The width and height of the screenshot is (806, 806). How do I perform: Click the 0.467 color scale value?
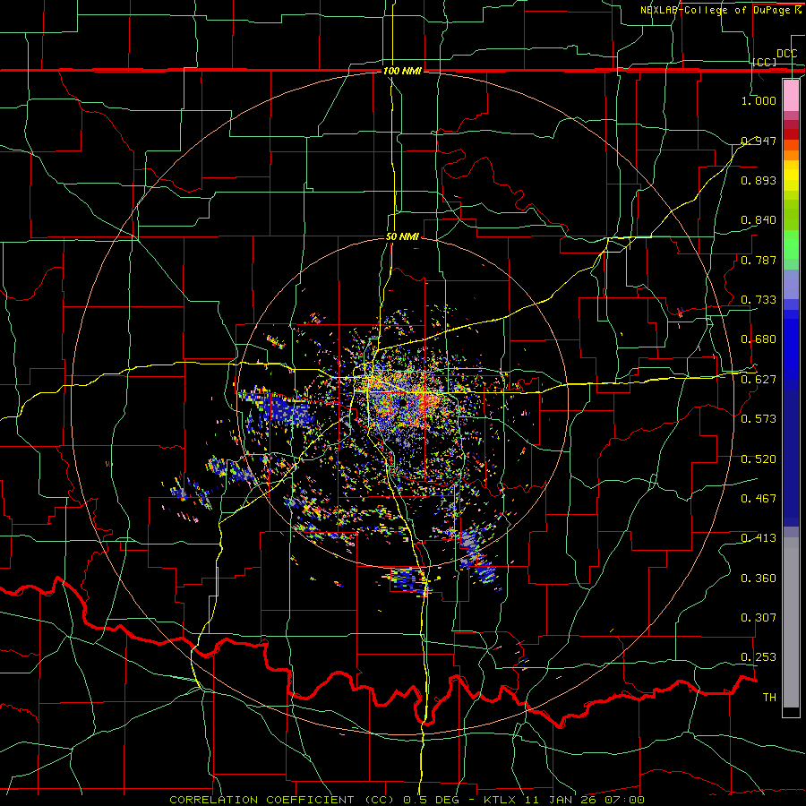coord(759,499)
